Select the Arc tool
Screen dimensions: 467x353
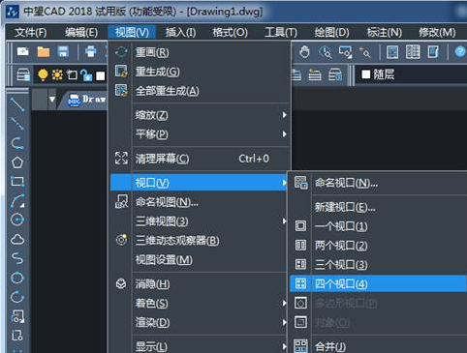pyautogui.click(x=17, y=200)
